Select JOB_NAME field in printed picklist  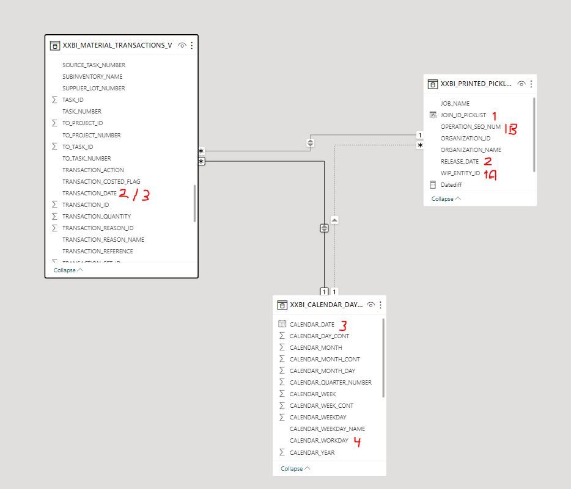[455, 103]
